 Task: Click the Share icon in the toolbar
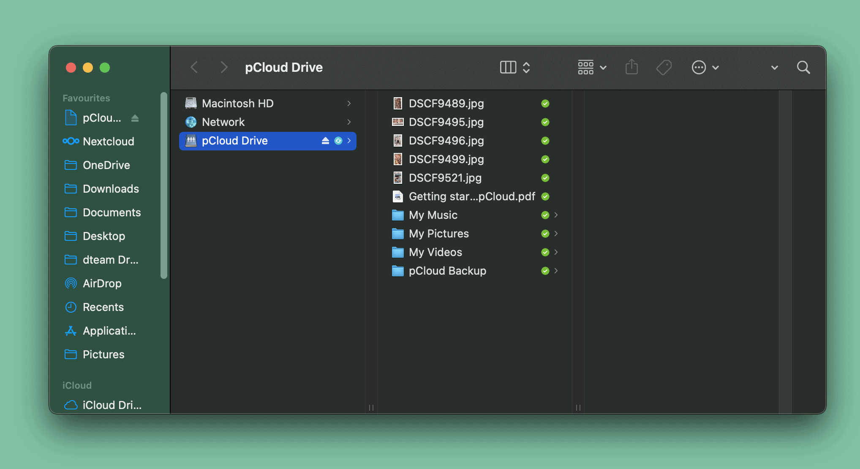(631, 67)
